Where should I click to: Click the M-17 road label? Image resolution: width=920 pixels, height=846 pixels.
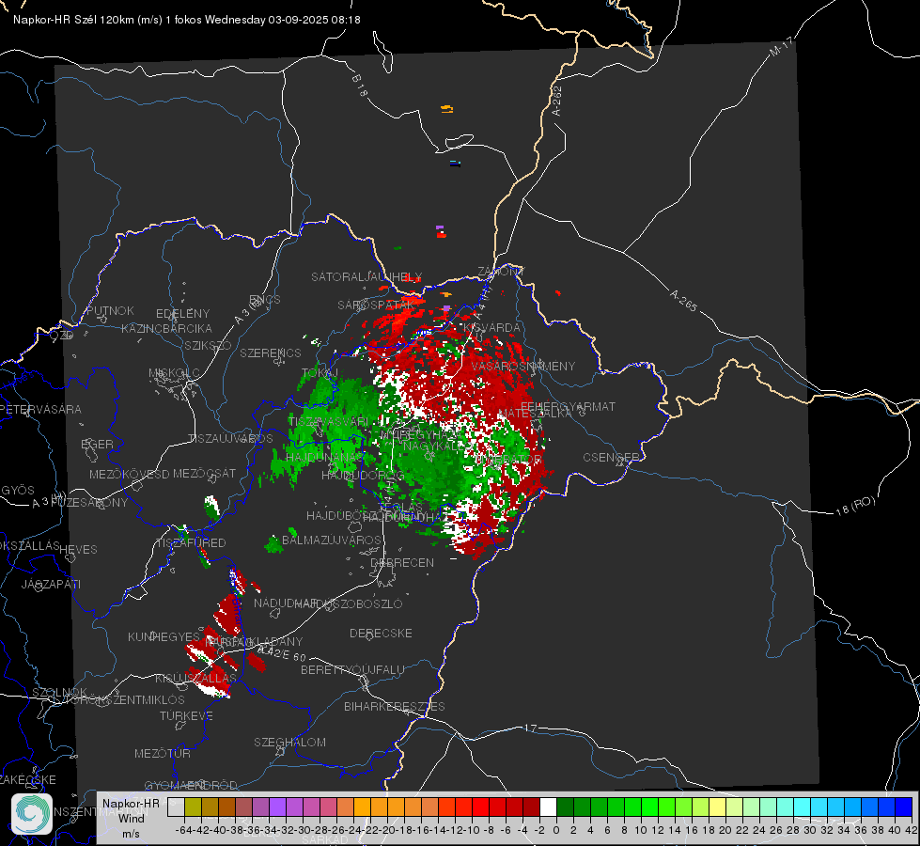click(x=781, y=46)
